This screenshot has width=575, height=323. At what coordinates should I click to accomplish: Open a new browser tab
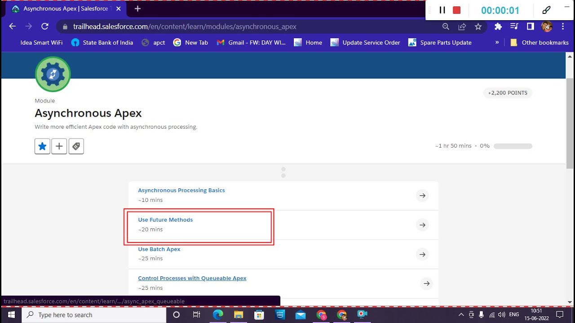click(x=137, y=9)
